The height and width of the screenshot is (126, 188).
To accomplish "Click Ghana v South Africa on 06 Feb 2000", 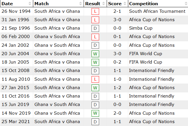I will (x=57, y=37).
